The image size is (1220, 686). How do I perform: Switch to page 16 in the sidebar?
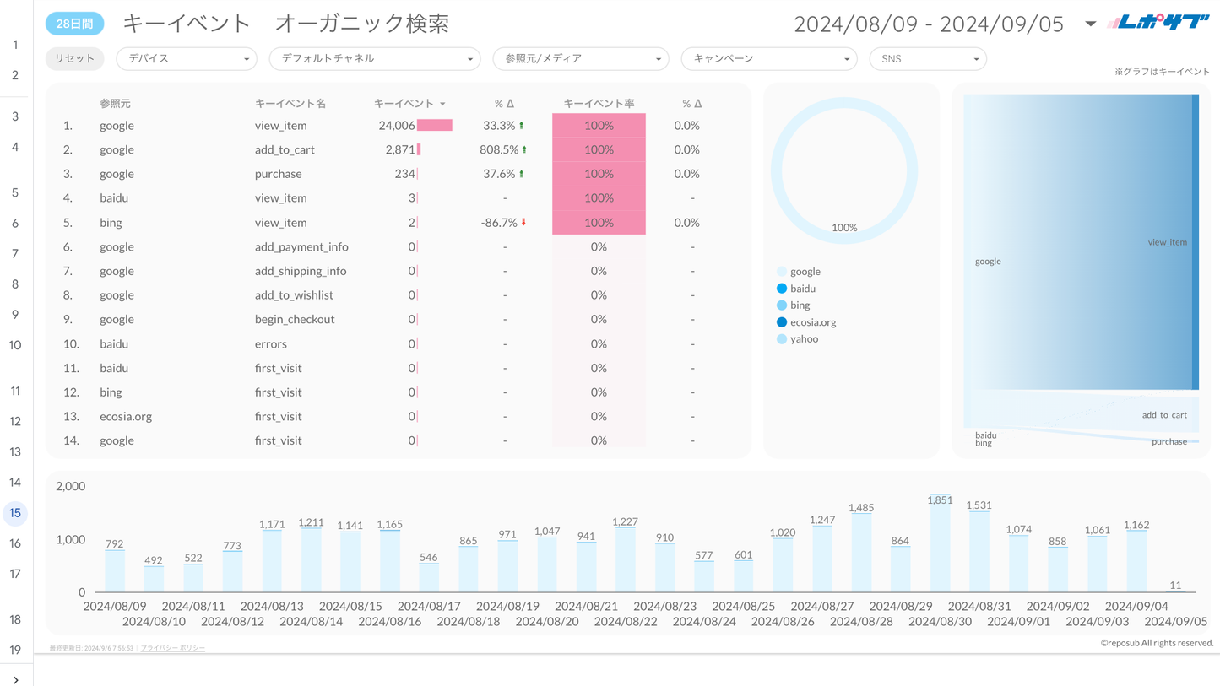tap(15, 543)
